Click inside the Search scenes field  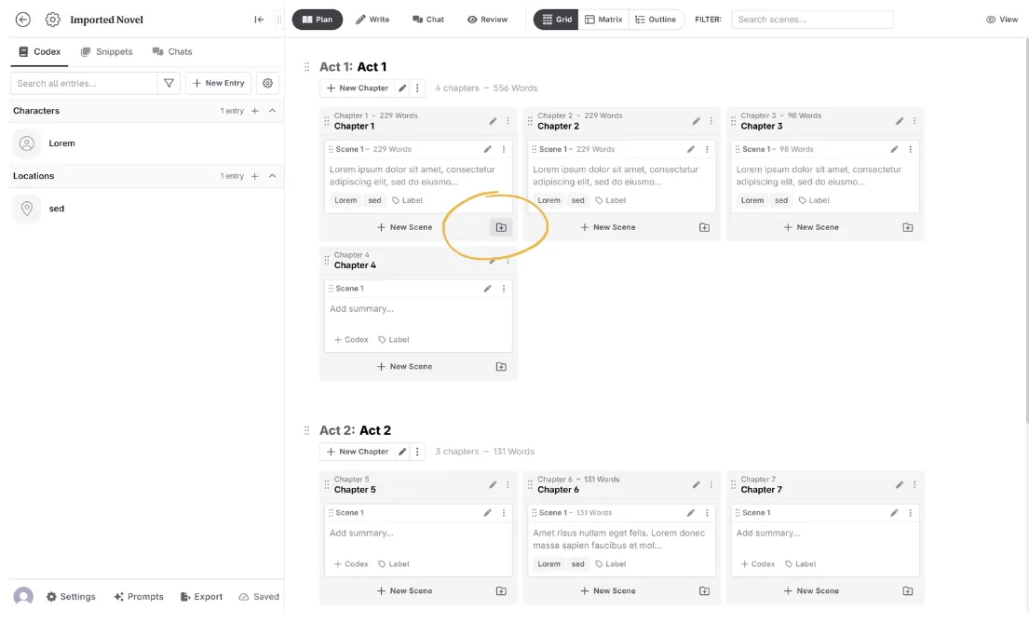(x=811, y=19)
